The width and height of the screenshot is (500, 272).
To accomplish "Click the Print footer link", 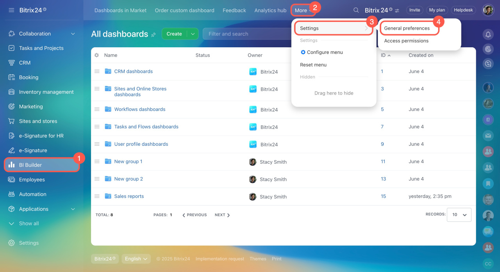I will point(277,259).
